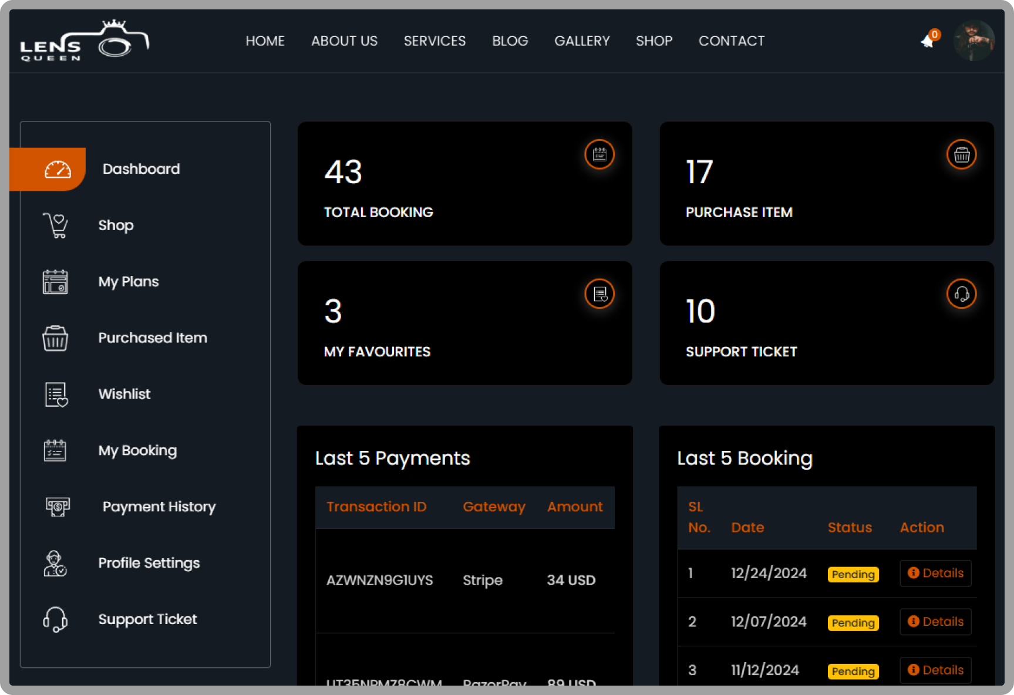Open Shop from the sidebar
Screen dimensions: 1014x695
116,225
